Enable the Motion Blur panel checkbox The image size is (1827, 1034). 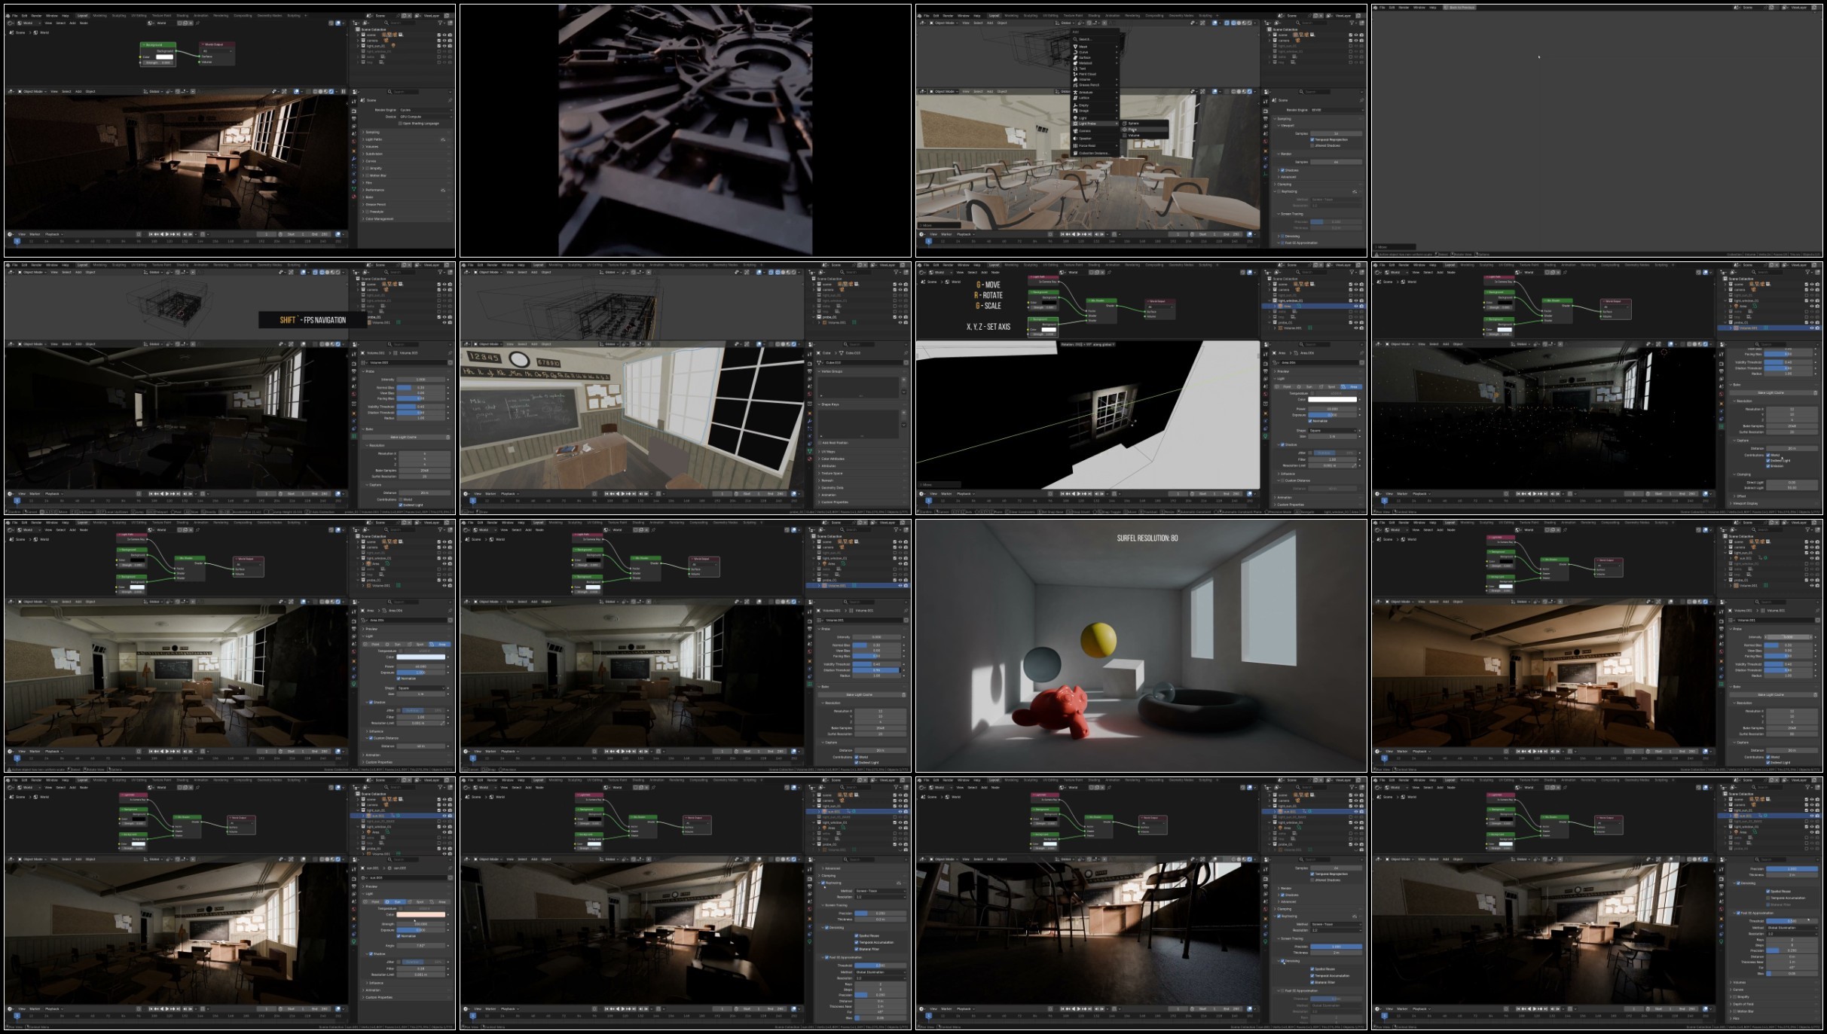pos(367,175)
